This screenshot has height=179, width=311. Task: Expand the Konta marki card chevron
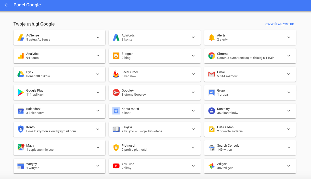point(193,111)
